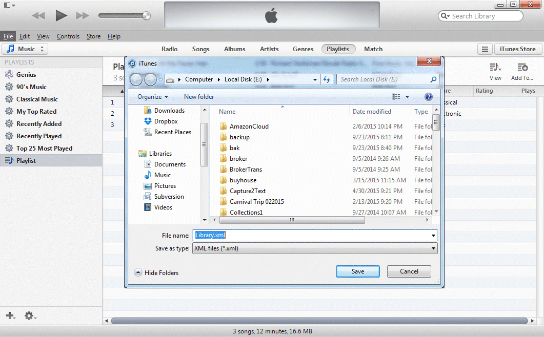Switch to the Albums tab
This screenshot has height=337, width=544.
234,49
